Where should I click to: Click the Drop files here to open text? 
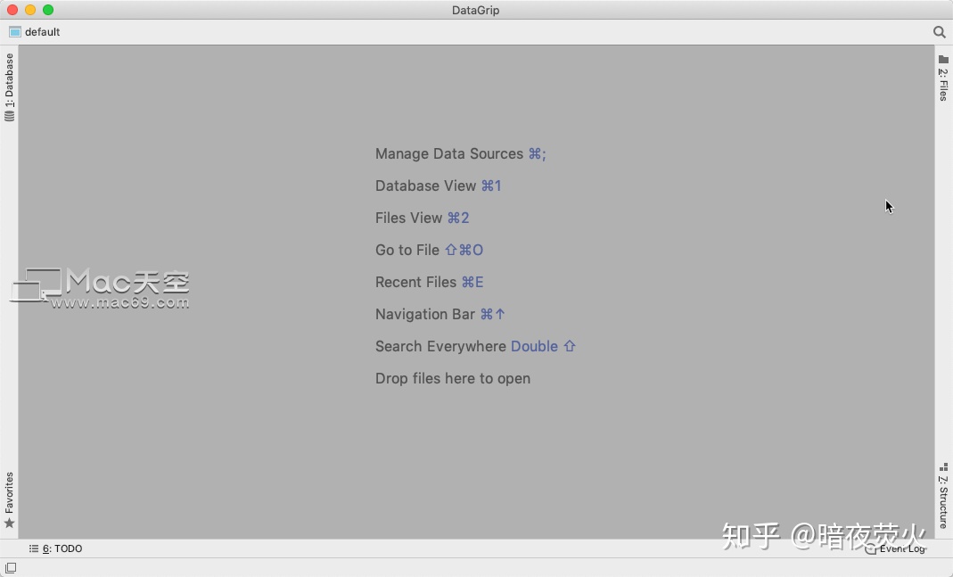tap(453, 379)
